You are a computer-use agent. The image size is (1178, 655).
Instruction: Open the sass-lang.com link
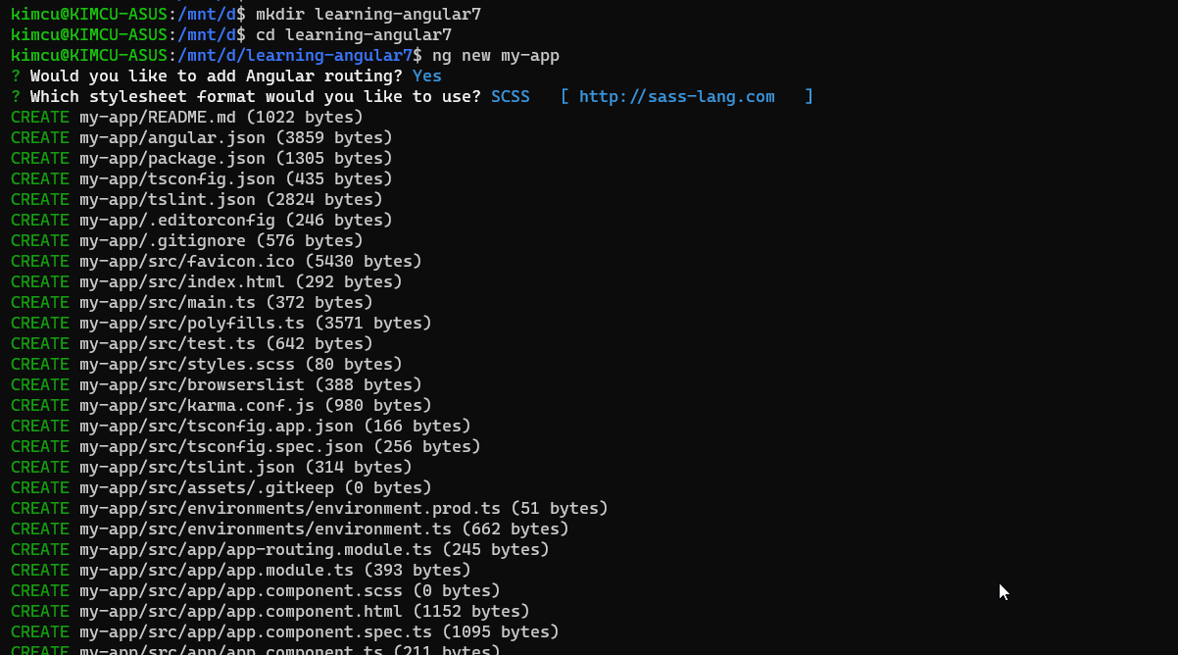676,96
